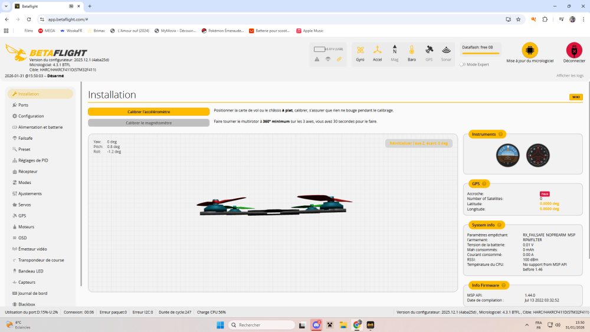Click the firmware update chip icon
Screen dimensions: 590x332
pos(530,50)
